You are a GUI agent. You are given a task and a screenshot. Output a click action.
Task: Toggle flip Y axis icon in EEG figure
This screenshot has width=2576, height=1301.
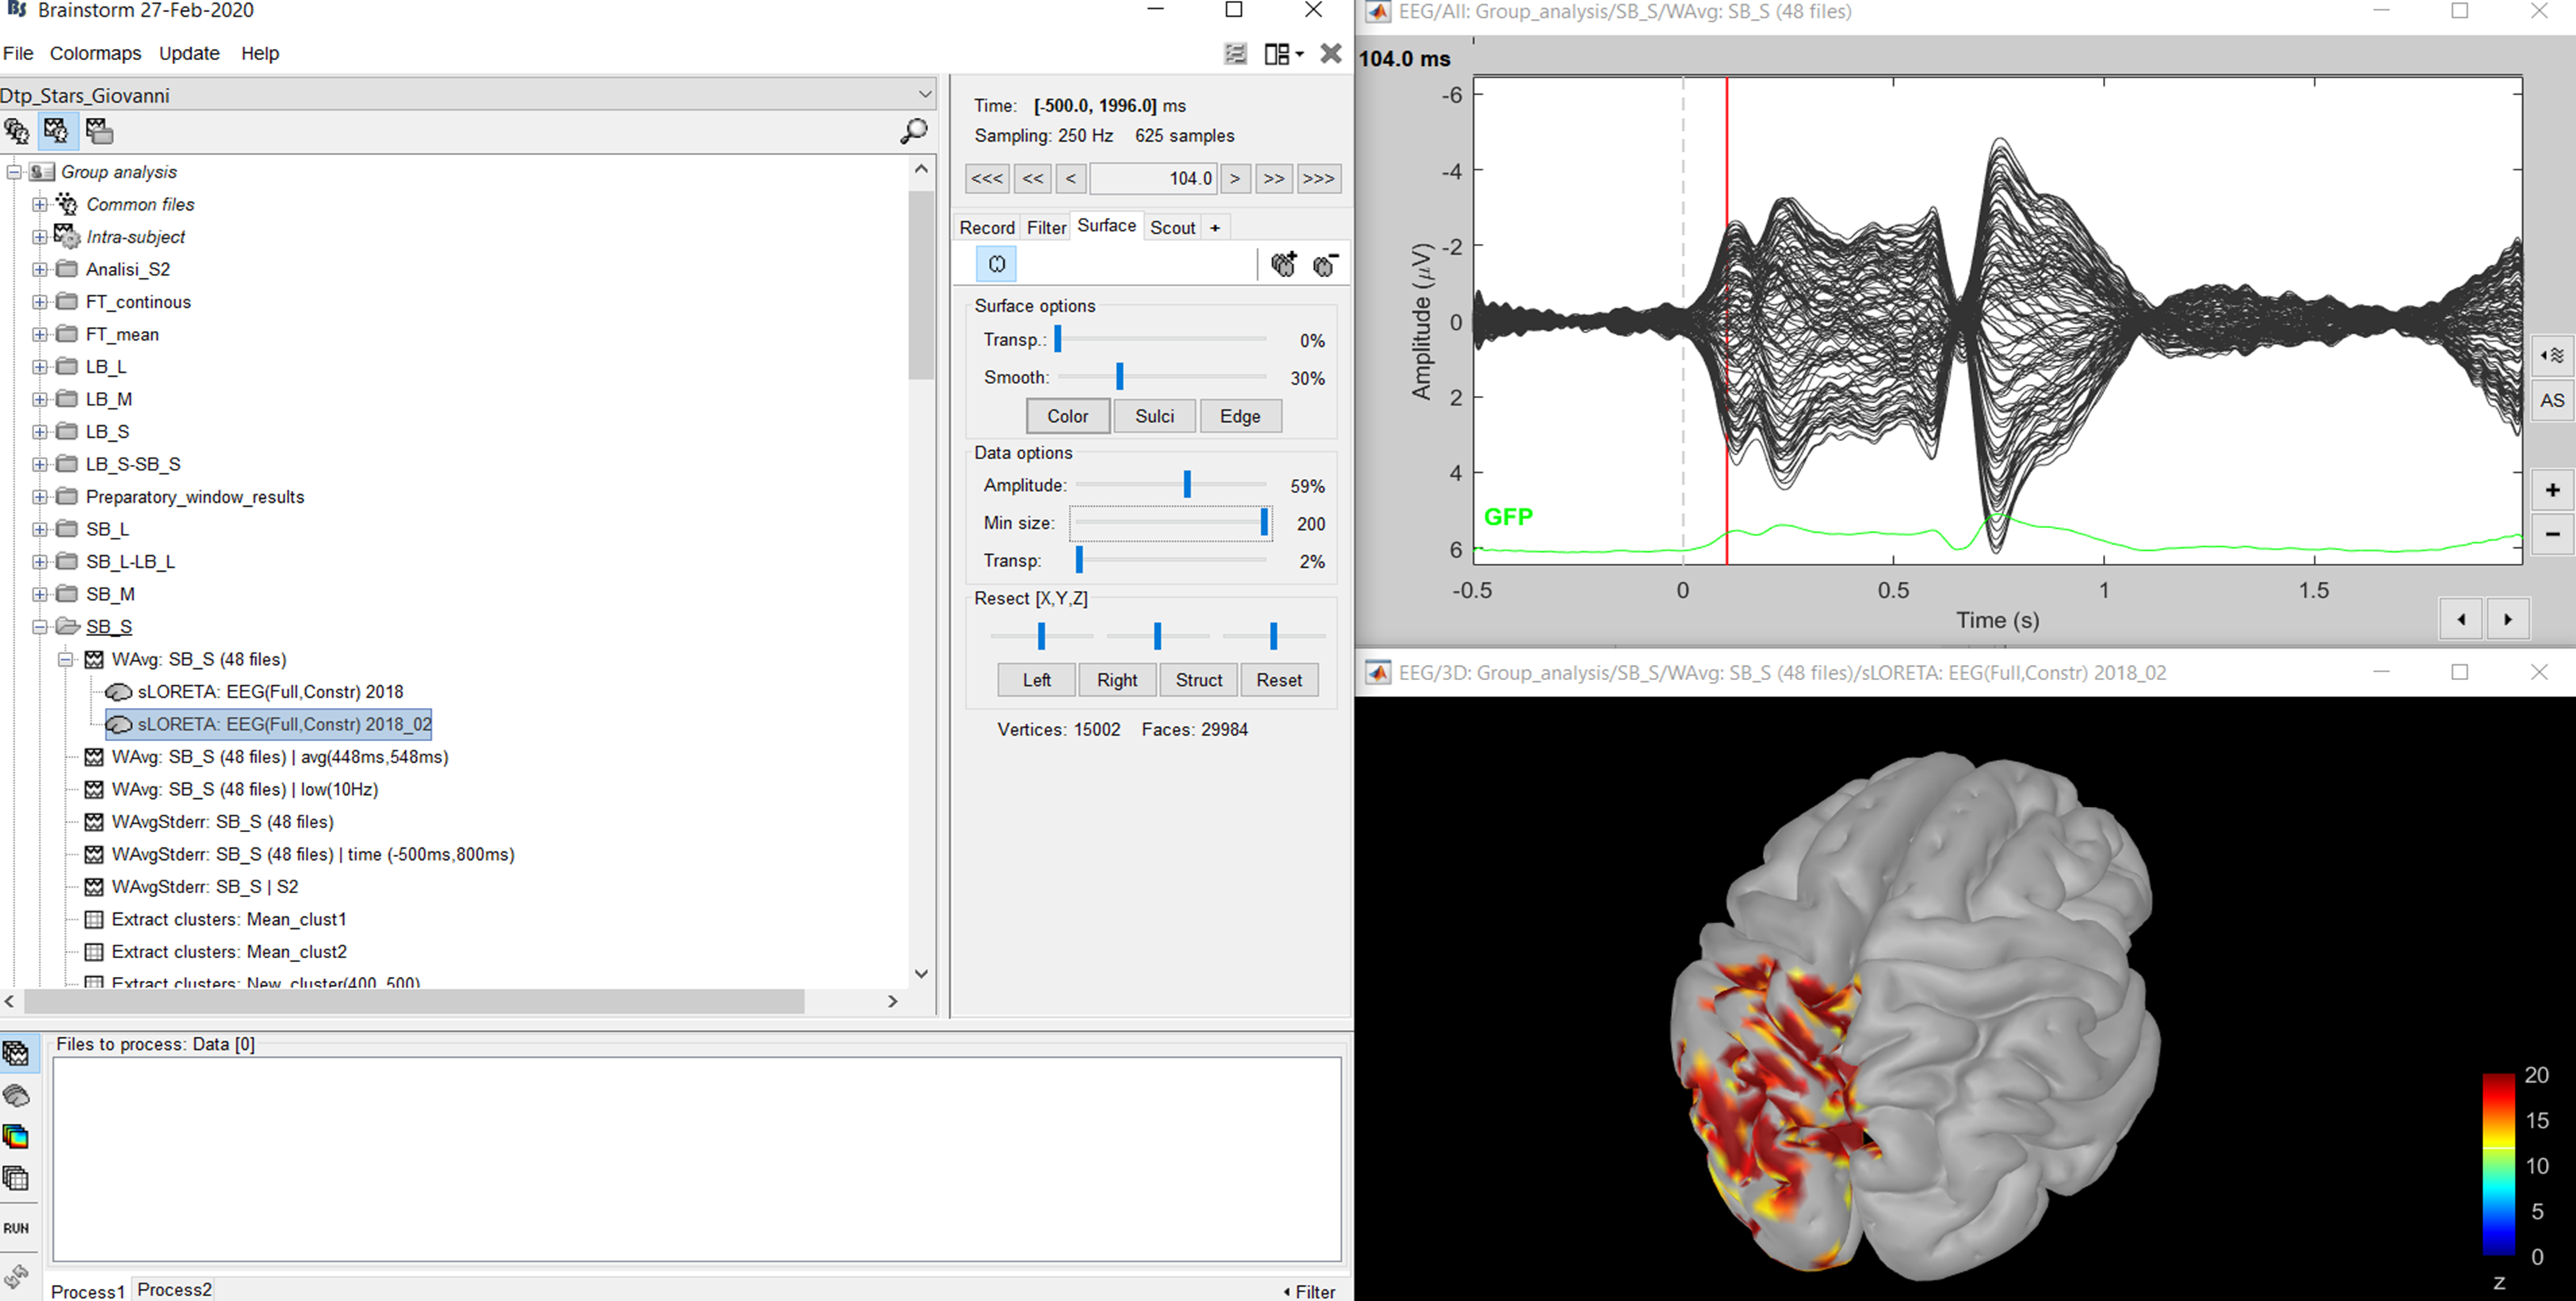(x=2552, y=355)
